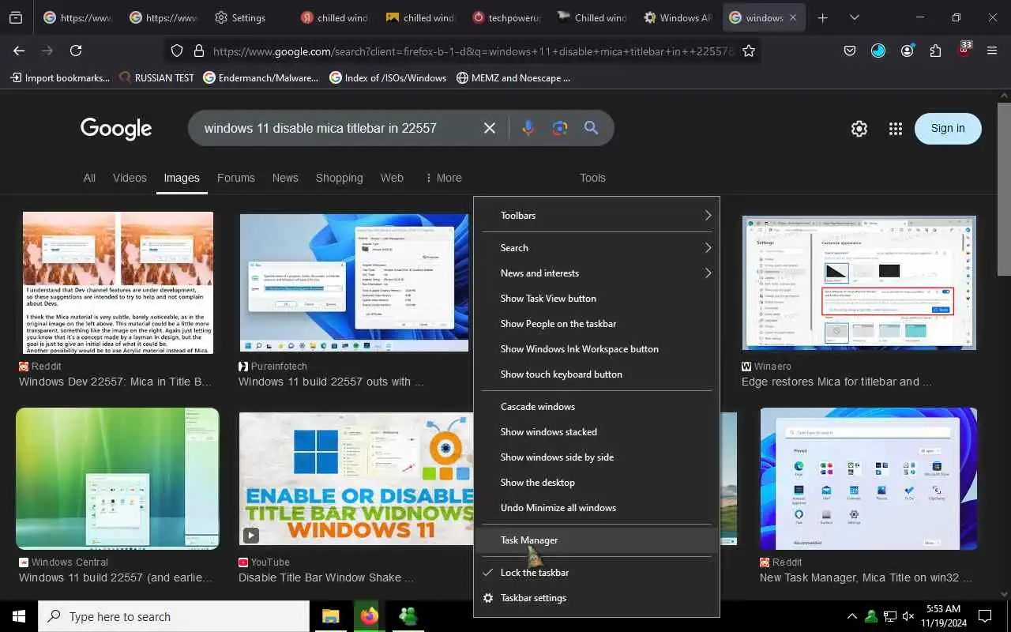Choose Show windows side by side

596,457
